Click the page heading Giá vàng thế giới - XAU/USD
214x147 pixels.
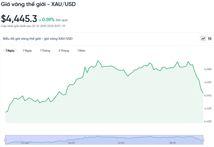pyautogui.click(x=38, y=5)
